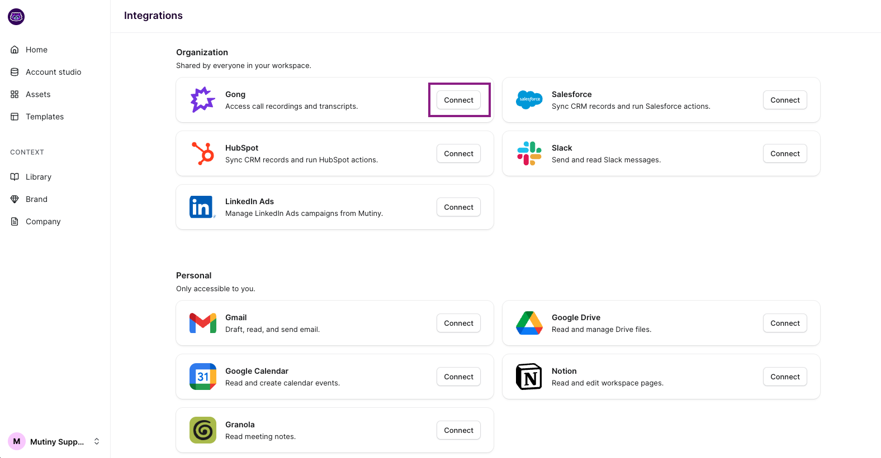
Task: Click the Company document icon
Action: click(15, 221)
